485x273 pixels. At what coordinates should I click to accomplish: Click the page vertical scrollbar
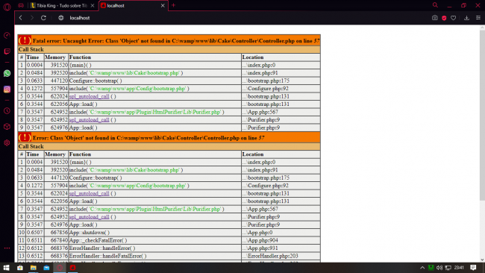(x=482, y=115)
